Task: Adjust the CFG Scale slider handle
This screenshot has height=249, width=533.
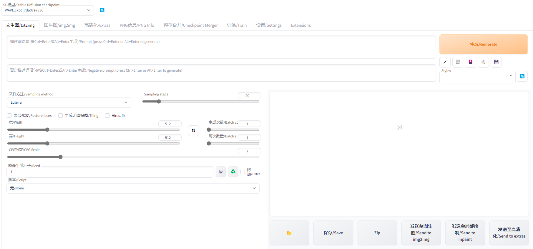Action: (61, 157)
